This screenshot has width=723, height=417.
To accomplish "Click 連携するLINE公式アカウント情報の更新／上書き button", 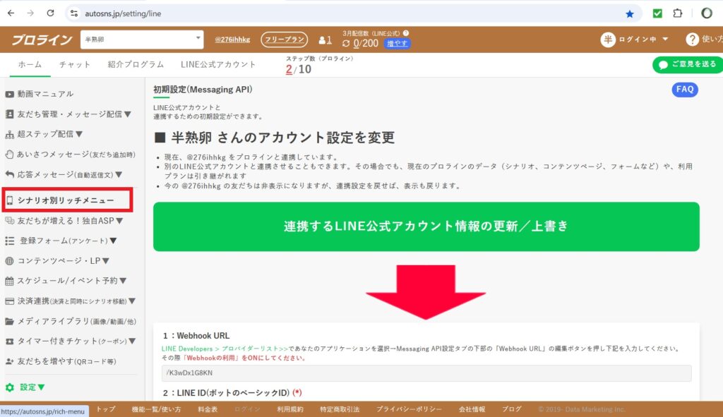I will [426, 226].
